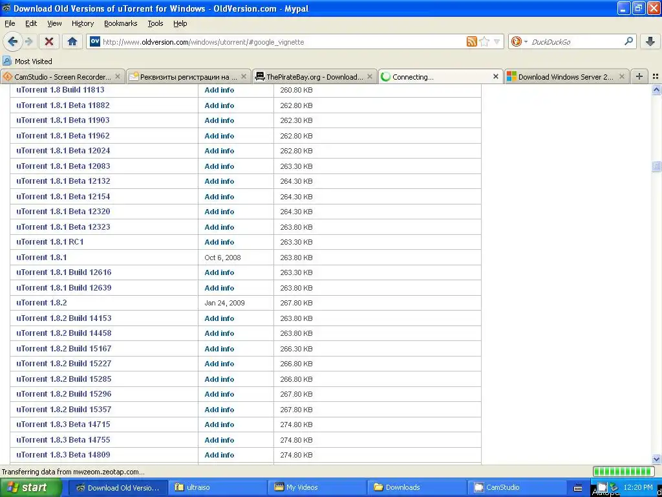Click Add info for 1.8.3 Beta 14715

[219, 425]
